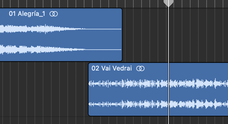Click empty area left of Vai Vedrai region
The image size is (228, 124).
pyautogui.click(x=44, y=88)
